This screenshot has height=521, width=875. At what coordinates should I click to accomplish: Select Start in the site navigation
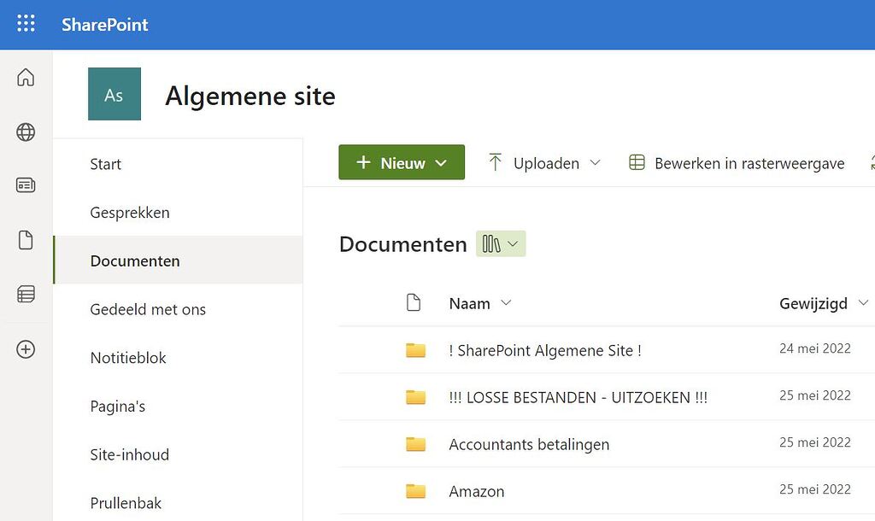(x=106, y=164)
